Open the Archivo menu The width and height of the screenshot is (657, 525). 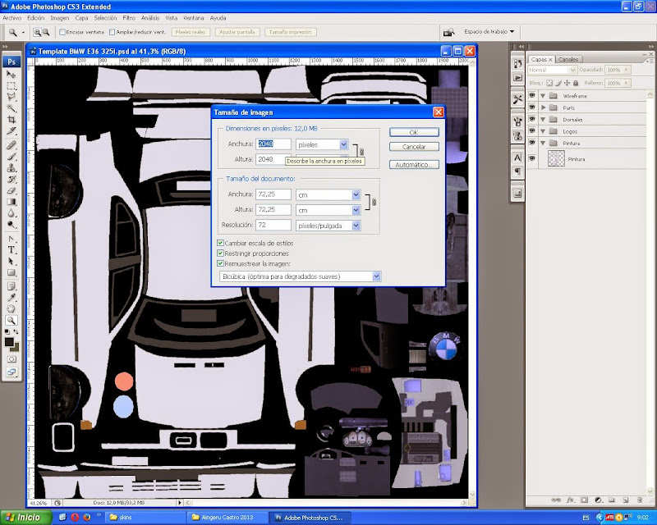click(x=11, y=18)
